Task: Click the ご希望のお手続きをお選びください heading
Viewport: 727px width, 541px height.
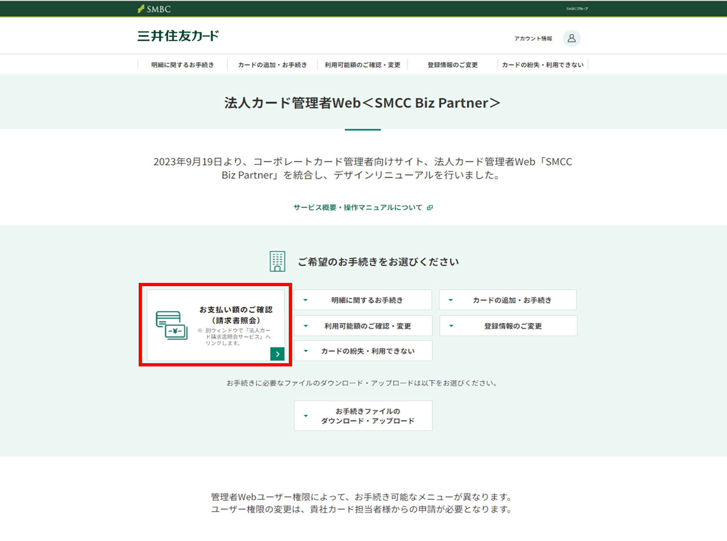Action: 378,262
